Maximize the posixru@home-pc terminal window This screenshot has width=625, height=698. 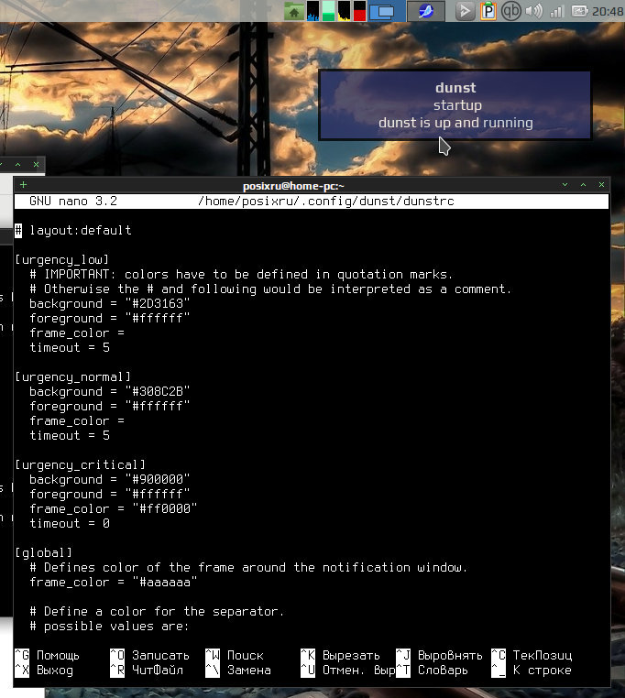coord(583,184)
